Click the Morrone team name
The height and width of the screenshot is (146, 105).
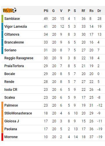[11, 137]
